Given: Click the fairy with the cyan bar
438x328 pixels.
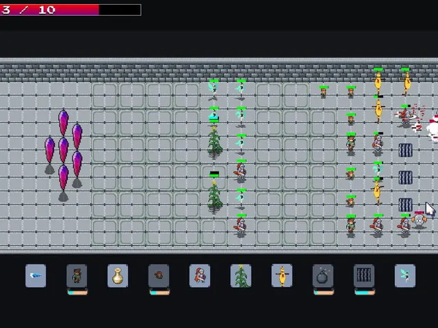Looking at the screenshot, I should pos(214,115).
